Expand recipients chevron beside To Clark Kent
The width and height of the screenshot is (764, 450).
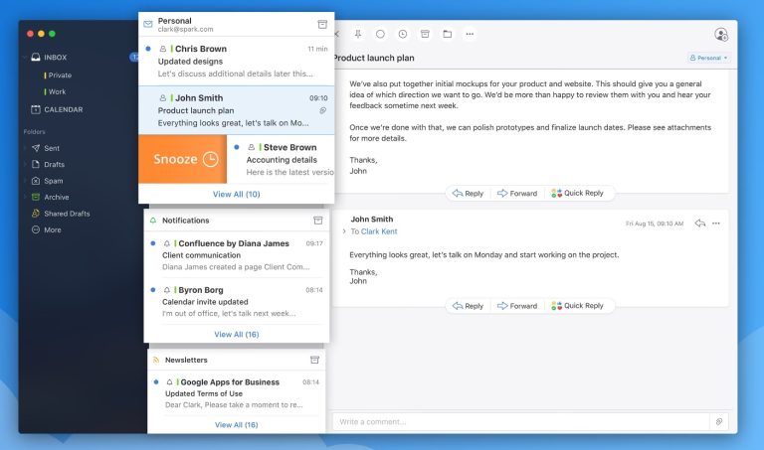point(344,231)
